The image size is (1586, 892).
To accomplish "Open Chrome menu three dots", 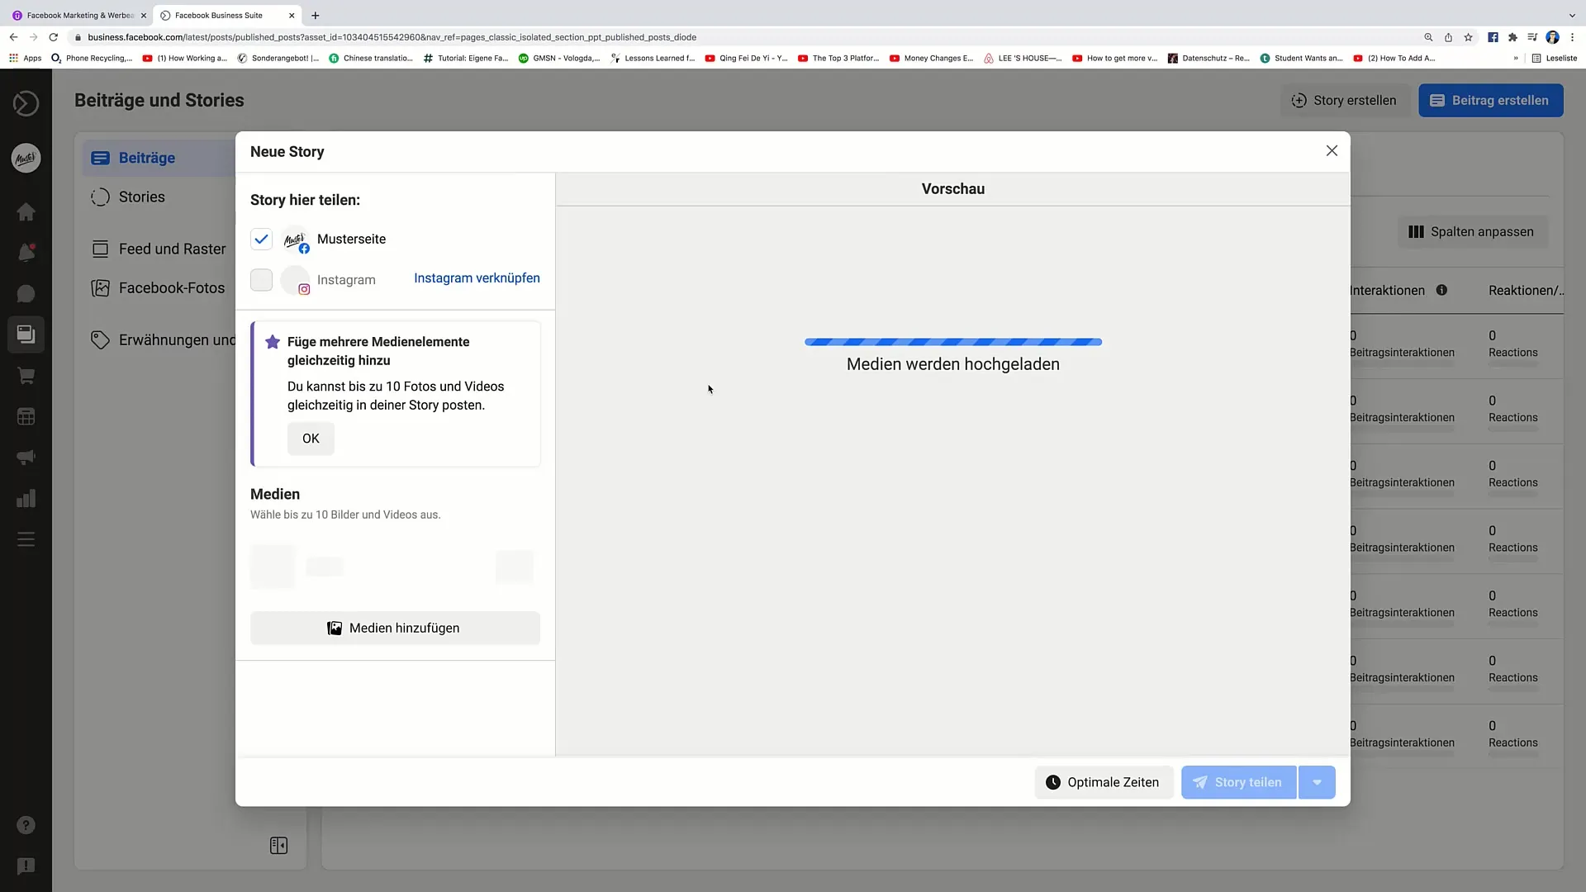I will [1572, 37].
